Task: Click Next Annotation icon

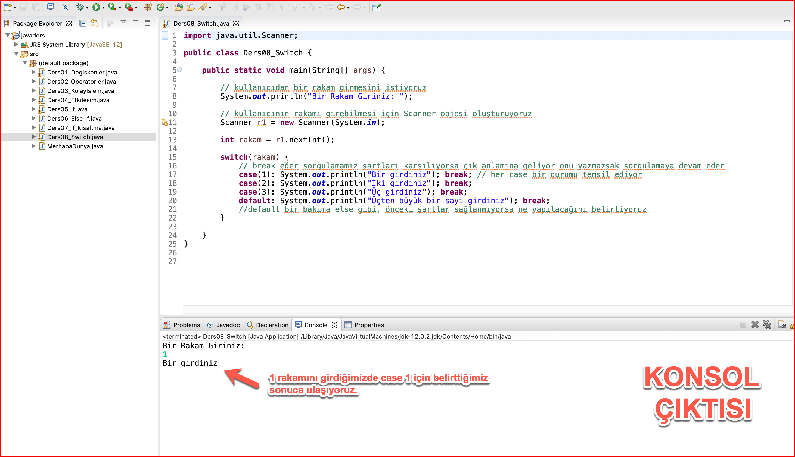Action: click(x=296, y=7)
